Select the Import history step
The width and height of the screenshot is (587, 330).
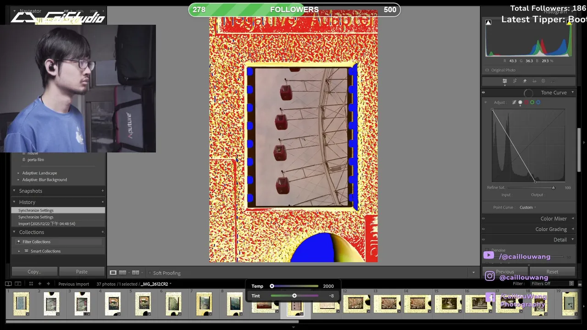pyautogui.click(x=58, y=224)
